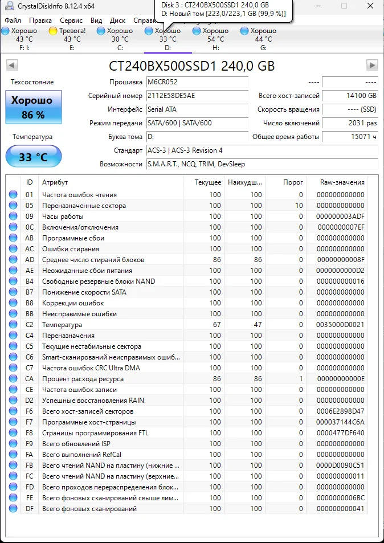This screenshot has height=543, width=384.
Task: Select the Успешные восстановления RAIN row
Action: pyautogui.click(x=187, y=401)
